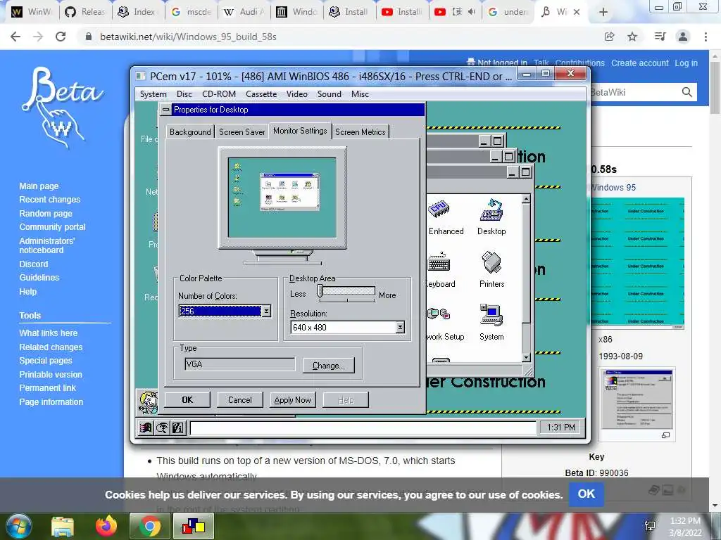Switch to the Screen Metrics tab
721x540 pixels.
pos(360,131)
